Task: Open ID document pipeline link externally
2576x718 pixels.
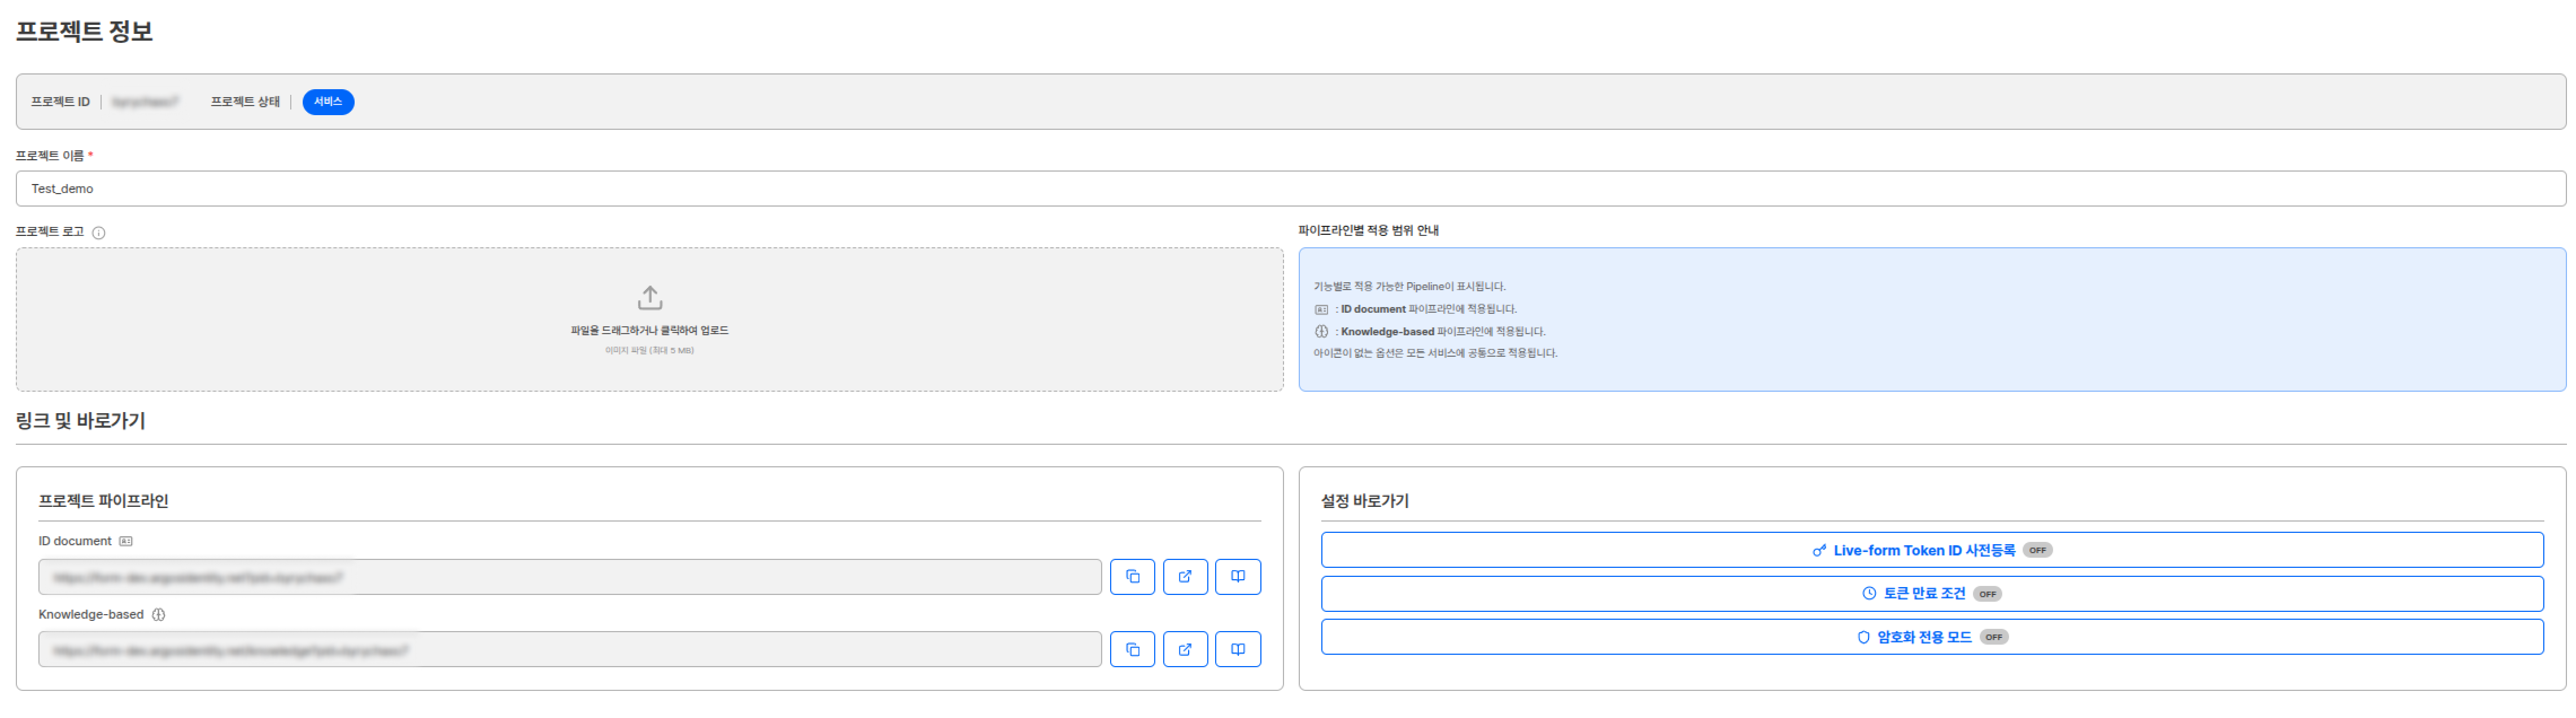Action: pos(1185,577)
